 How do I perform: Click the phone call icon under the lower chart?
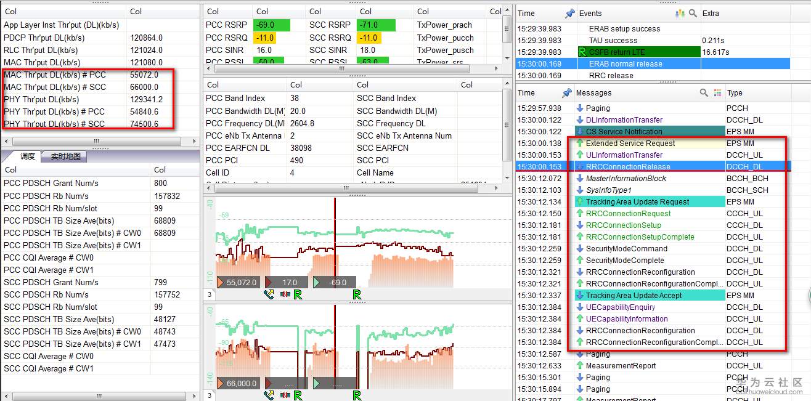269,395
